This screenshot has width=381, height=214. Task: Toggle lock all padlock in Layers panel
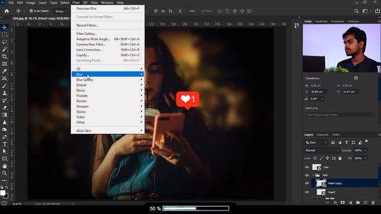(340, 158)
